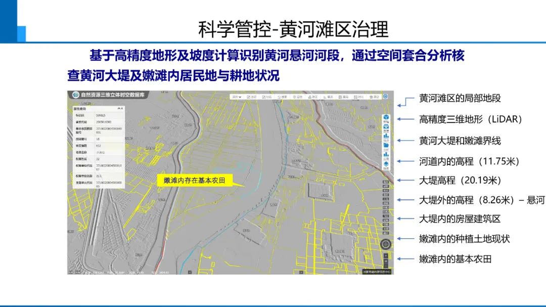The height and width of the screenshot is (307, 546).
Task: Close the attribute query panel
Action: click(122, 108)
